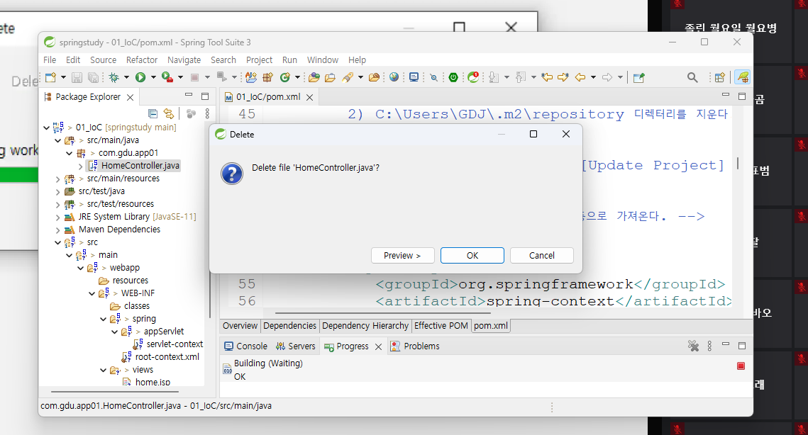Open the Refactor menu
The height and width of the screenshot is (435, 808).
(x=142, y=60)
